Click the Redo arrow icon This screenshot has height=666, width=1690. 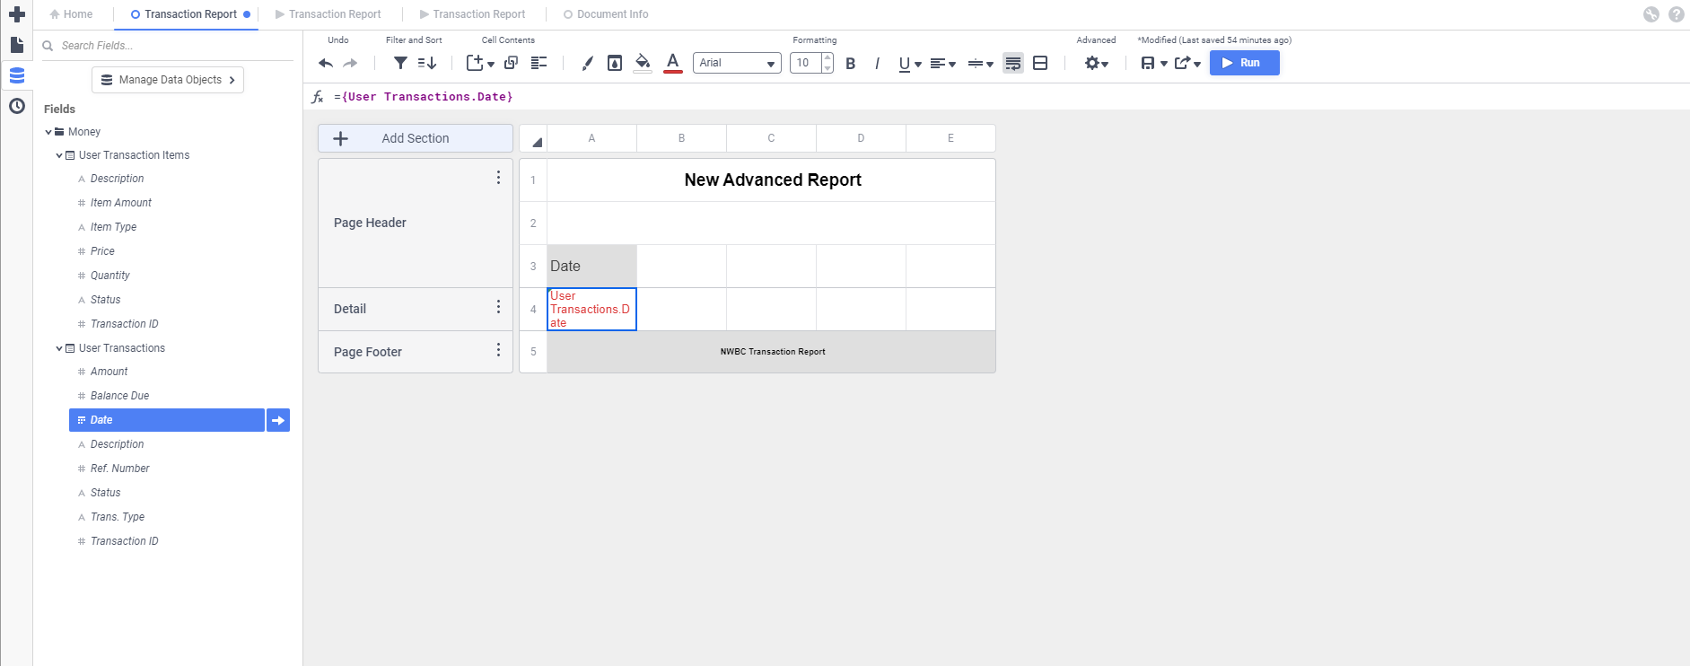point(350,63)
